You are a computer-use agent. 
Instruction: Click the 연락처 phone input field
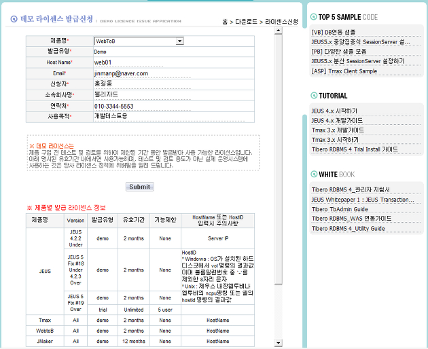(142, 106)
